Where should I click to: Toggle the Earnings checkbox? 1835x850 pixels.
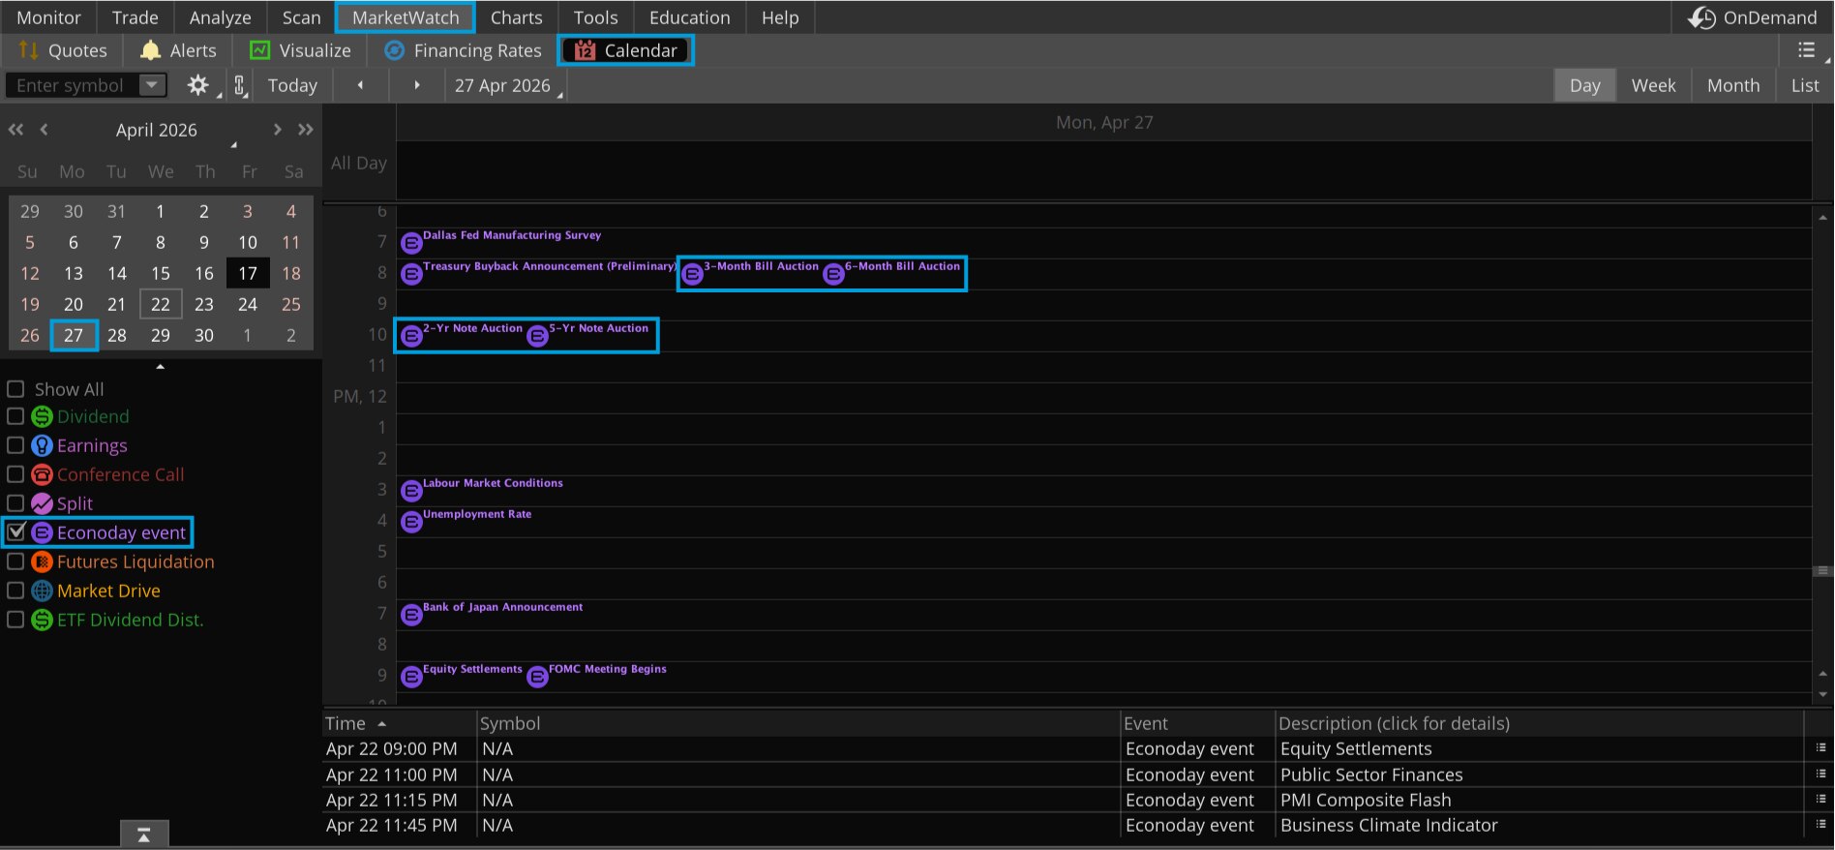15,445
